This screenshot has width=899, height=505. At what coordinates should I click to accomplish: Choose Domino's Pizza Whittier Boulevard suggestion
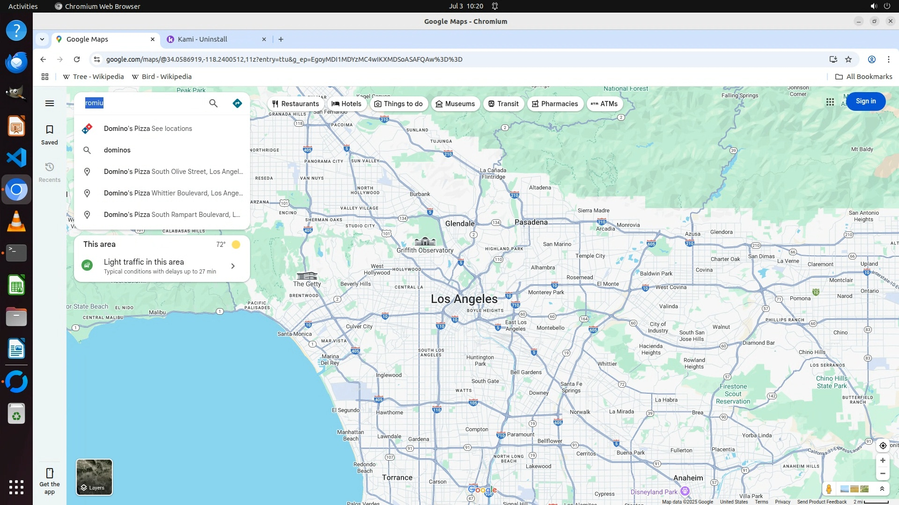click(173, 193)
